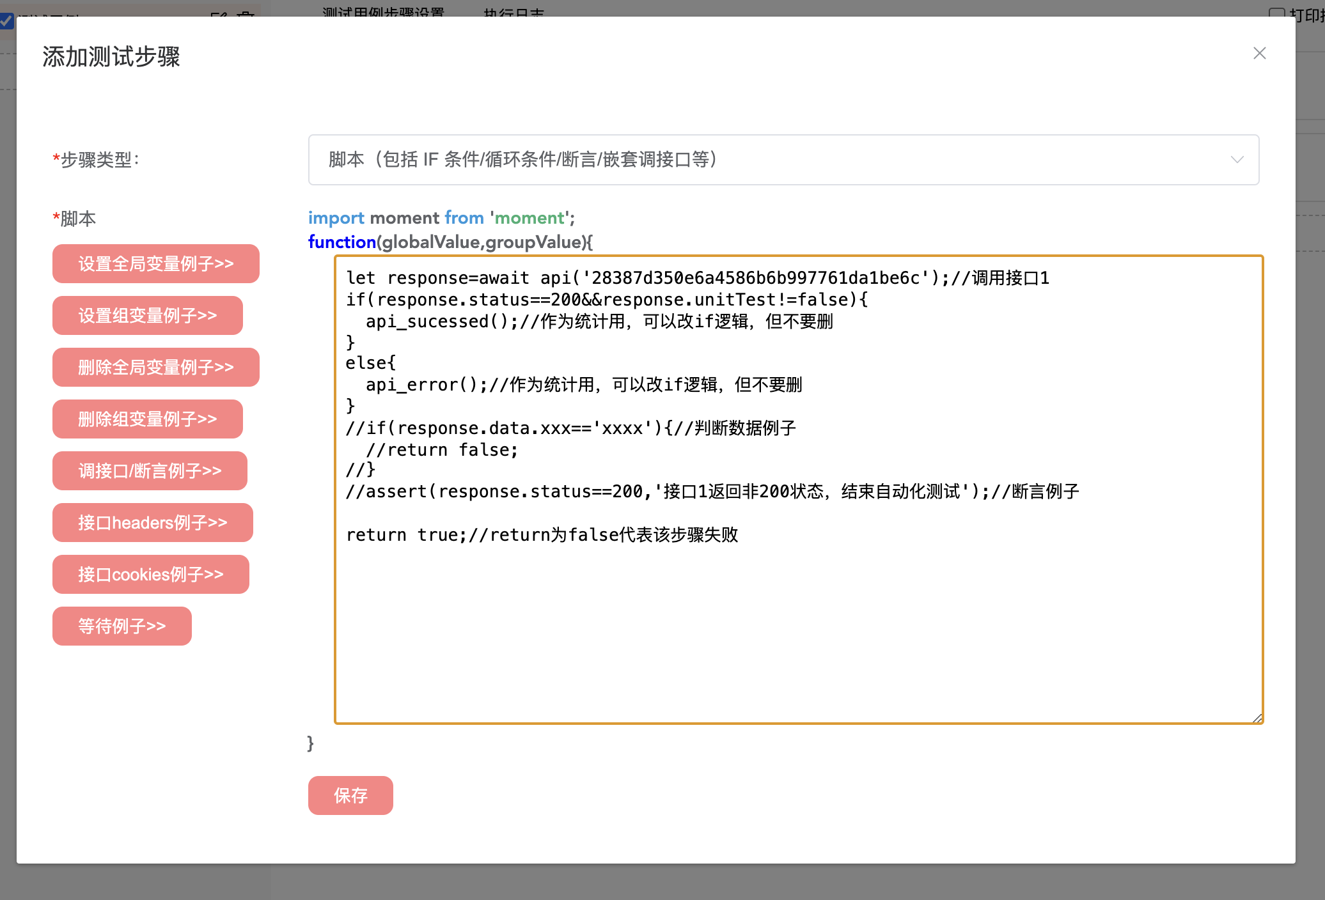Click the commented assert line in script
The height and width of the screenshot is (900, 1325).
pyautogui.click(x=712, y=491)
